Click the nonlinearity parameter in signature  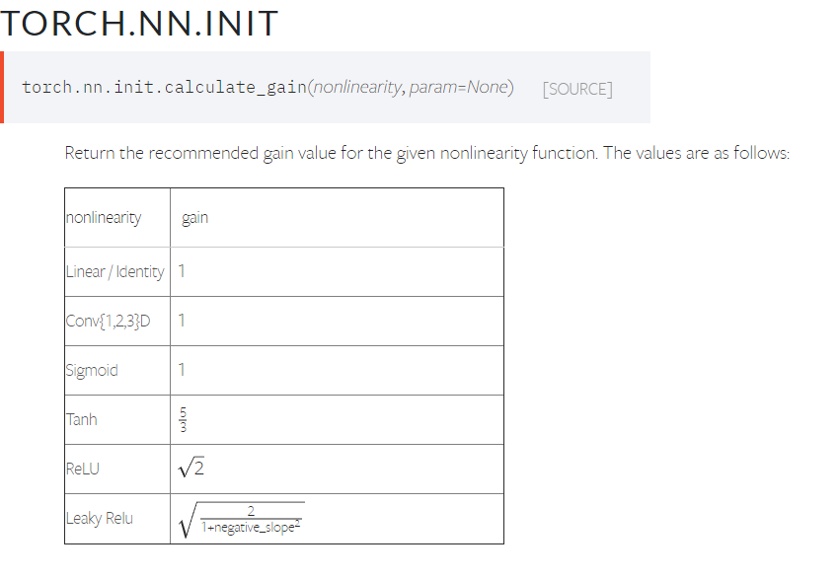pos(356,87)
